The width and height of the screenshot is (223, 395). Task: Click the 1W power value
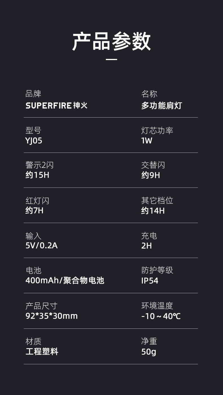pos(147,140)
